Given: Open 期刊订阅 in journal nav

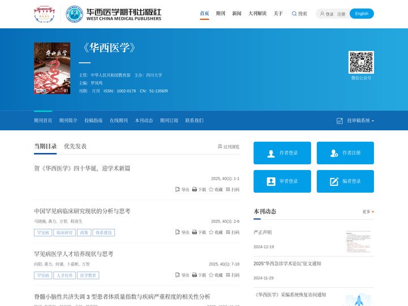Looking at the screenshot, I should coord(169,121).
